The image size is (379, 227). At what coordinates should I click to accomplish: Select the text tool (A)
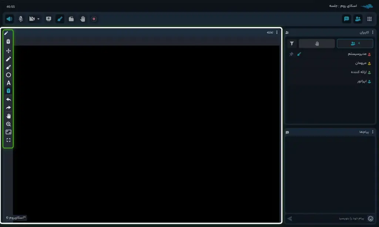click(9, 83)
